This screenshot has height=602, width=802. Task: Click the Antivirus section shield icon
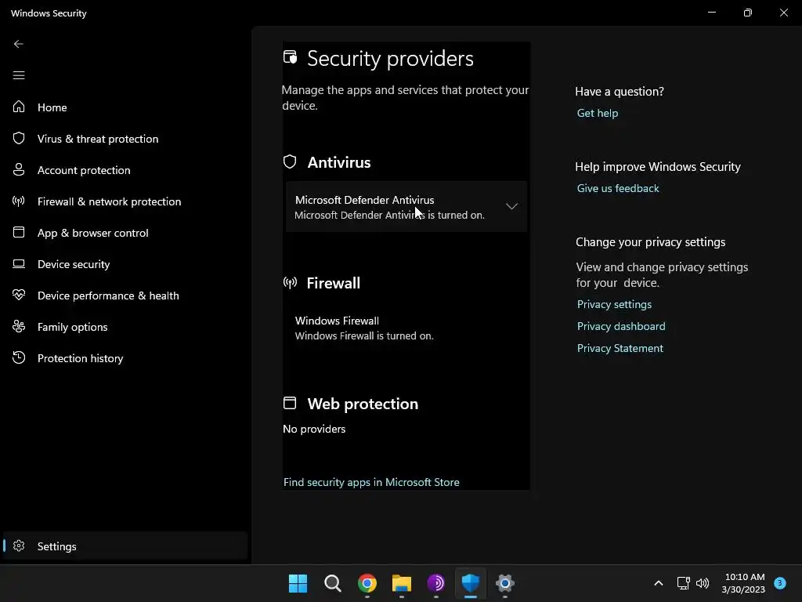tap(290, 161)
